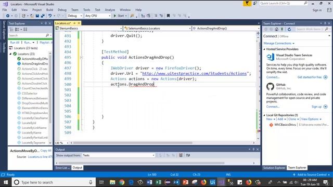This screenshot has width=333, height=187.
Task: Switch to the Error List tab
Action: [x=62, y=168]
